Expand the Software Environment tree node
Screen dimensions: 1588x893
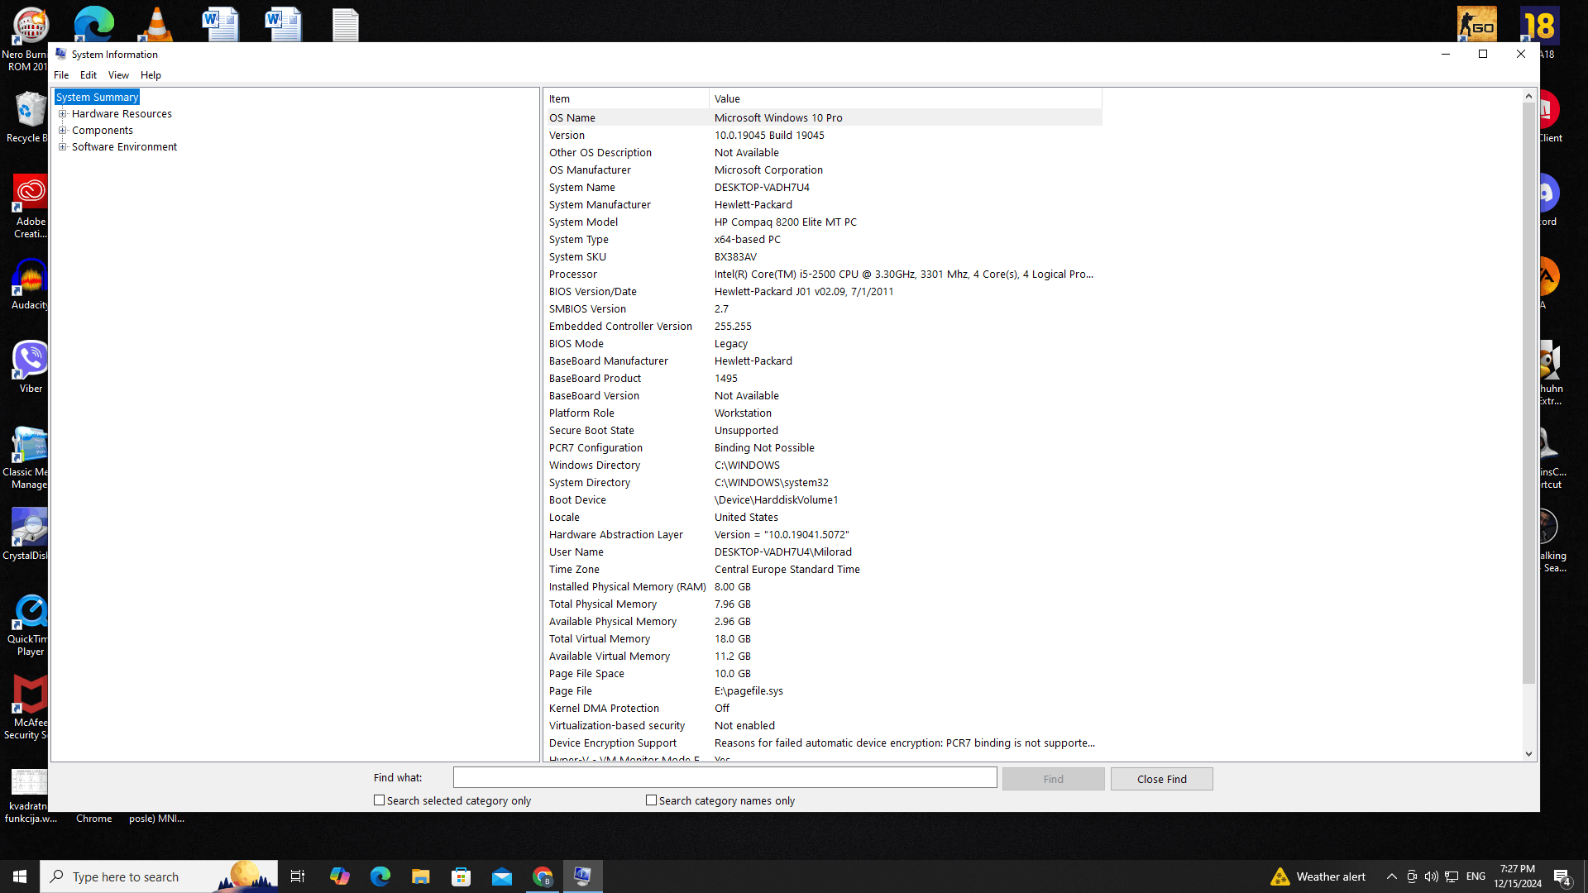click(x=62, y=147)
